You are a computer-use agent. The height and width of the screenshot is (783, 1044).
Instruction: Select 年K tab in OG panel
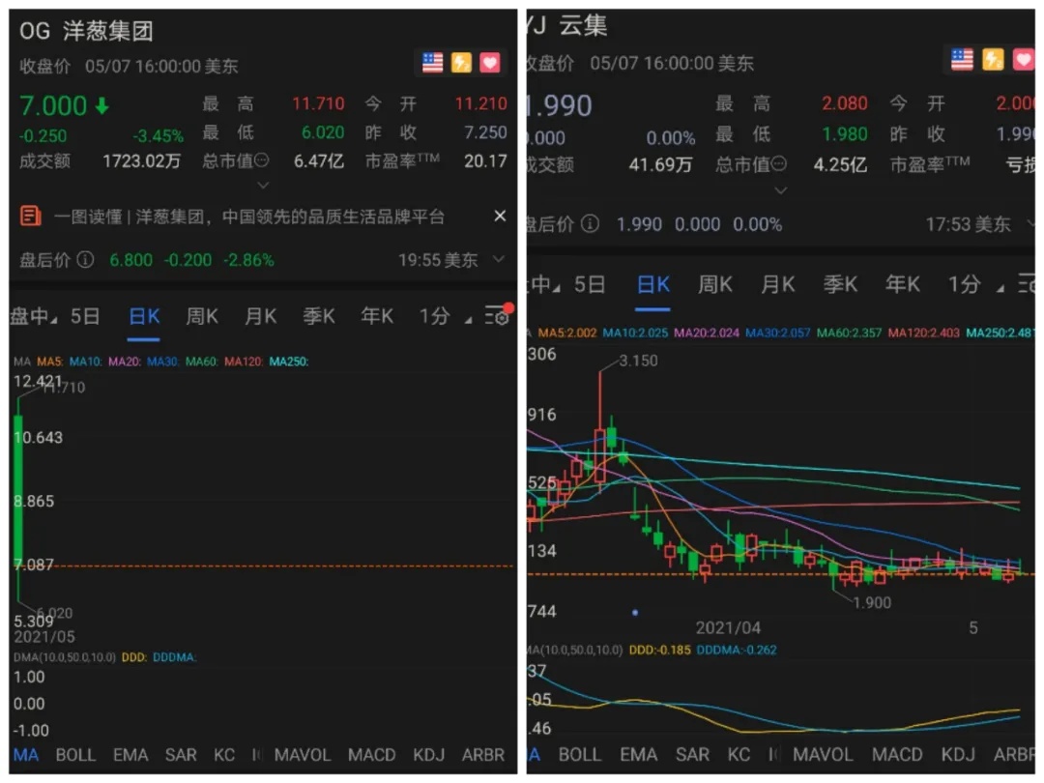(377, 316)
